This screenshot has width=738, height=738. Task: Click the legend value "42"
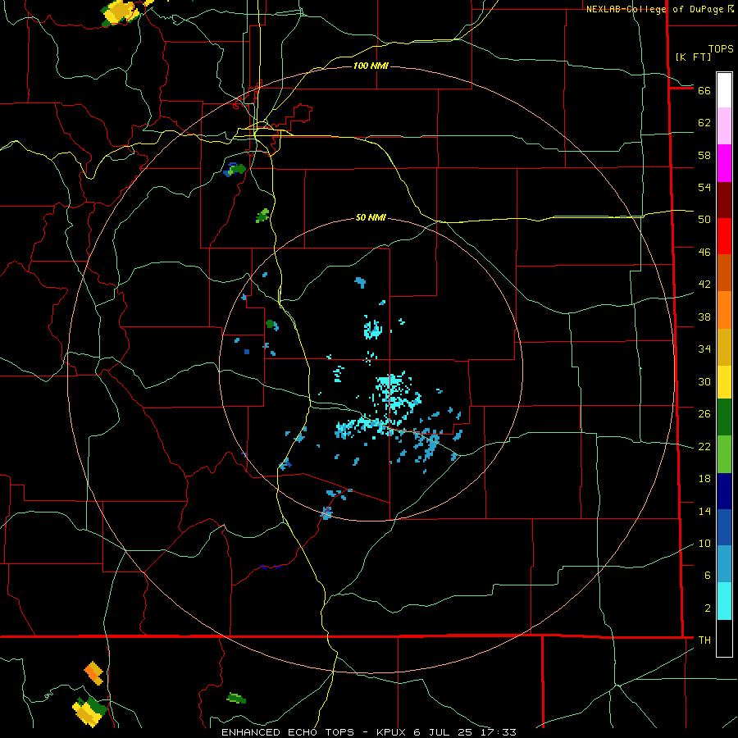click(x=704, y=285)
